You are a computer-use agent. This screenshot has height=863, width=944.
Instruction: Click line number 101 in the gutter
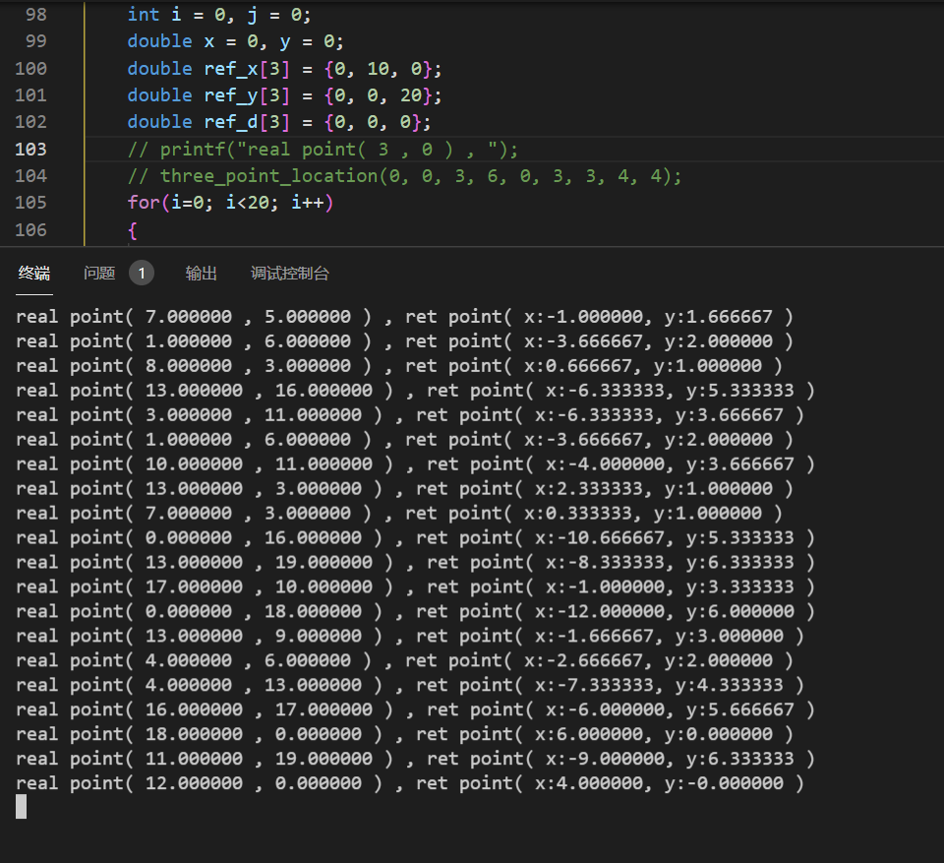point(30,95)
